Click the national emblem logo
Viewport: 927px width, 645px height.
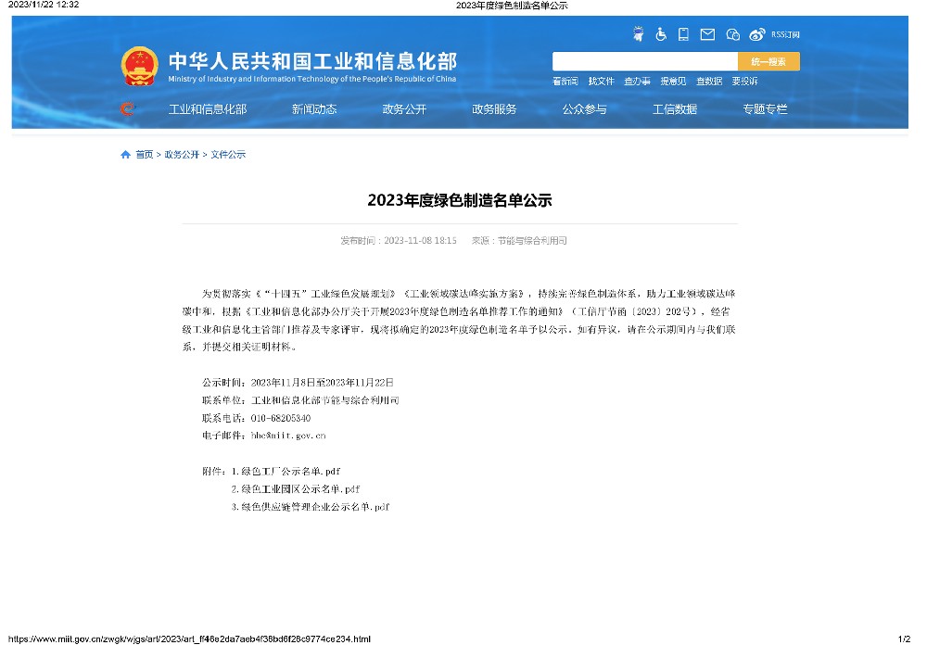[139, 66]
